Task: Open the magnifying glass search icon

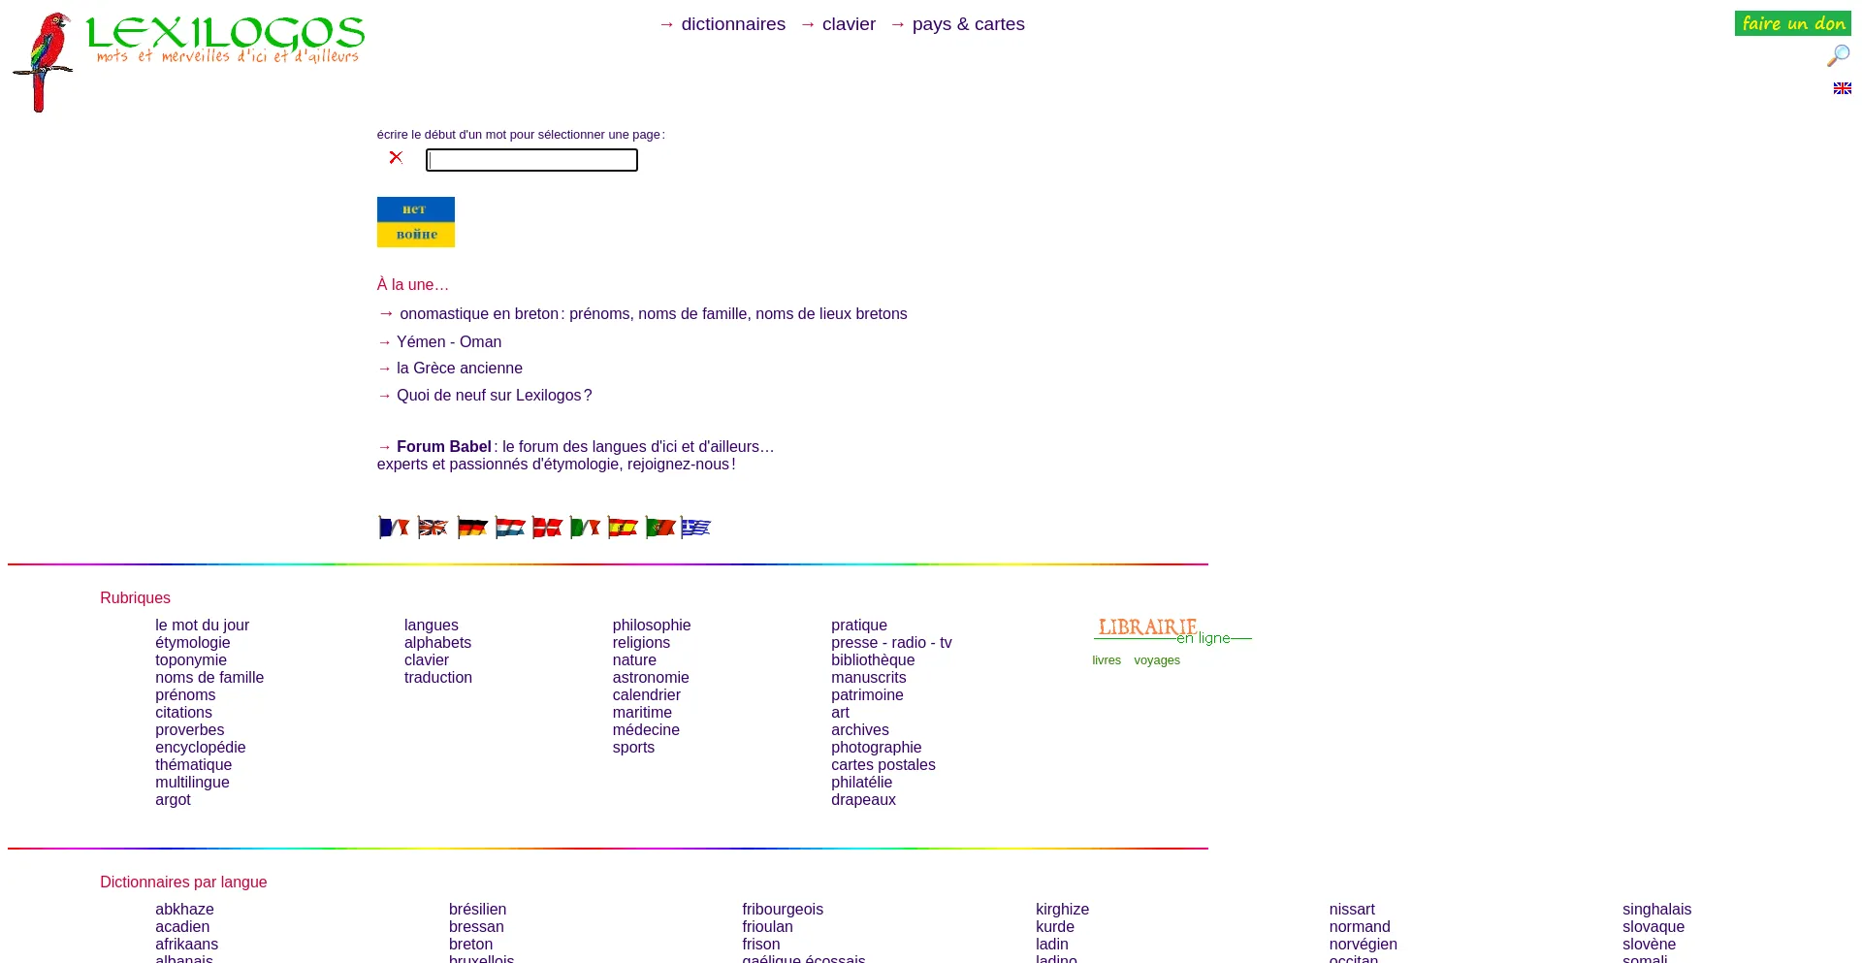Action: coord(1838,56)
